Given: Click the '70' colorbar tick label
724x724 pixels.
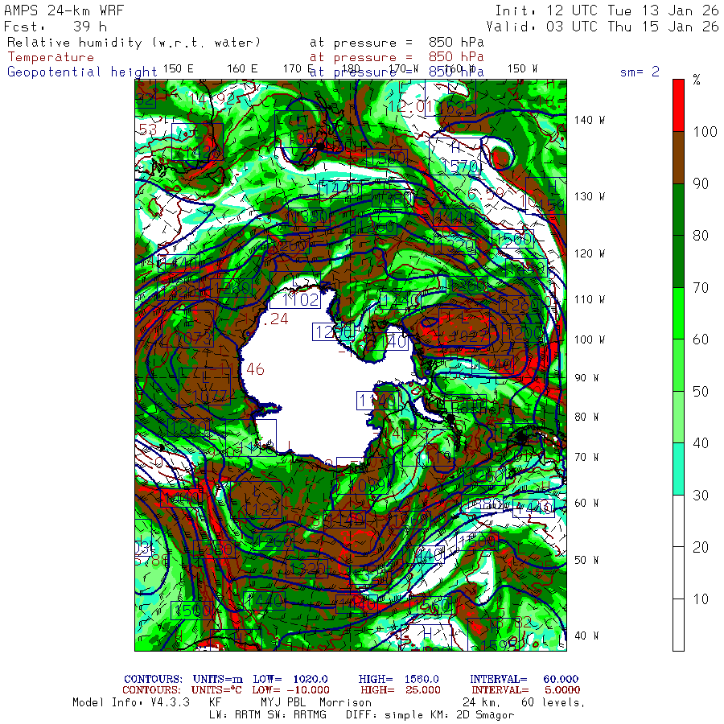Looking at the screenshot, I should click(x=701, y=288).
